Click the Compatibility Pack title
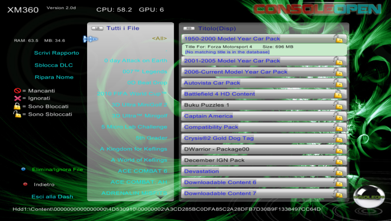Viewport: 391px width, 221px height. tap(211, 127)
